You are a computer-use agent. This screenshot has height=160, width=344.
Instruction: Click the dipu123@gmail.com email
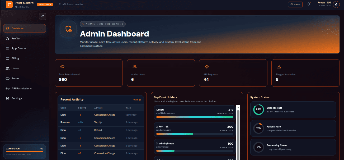(166, 113)
